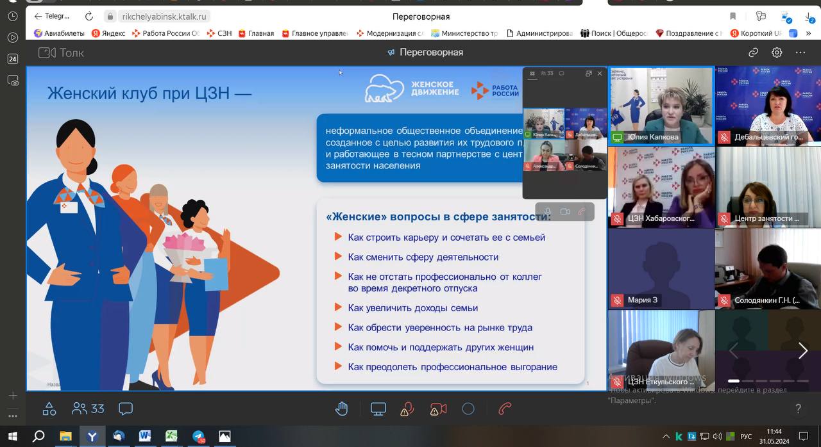
Task: Open the СЗН bookmark
Action: click(219, 33)
